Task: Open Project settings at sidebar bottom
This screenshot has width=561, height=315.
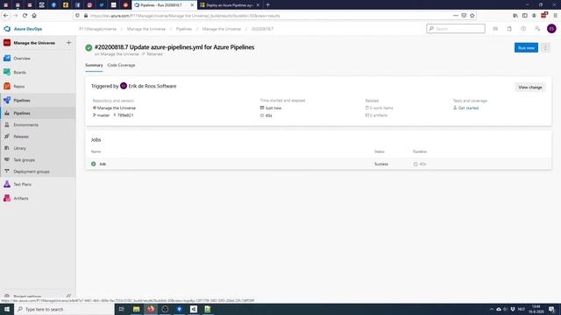Action: pyautogui.click(x=27, y=297)
